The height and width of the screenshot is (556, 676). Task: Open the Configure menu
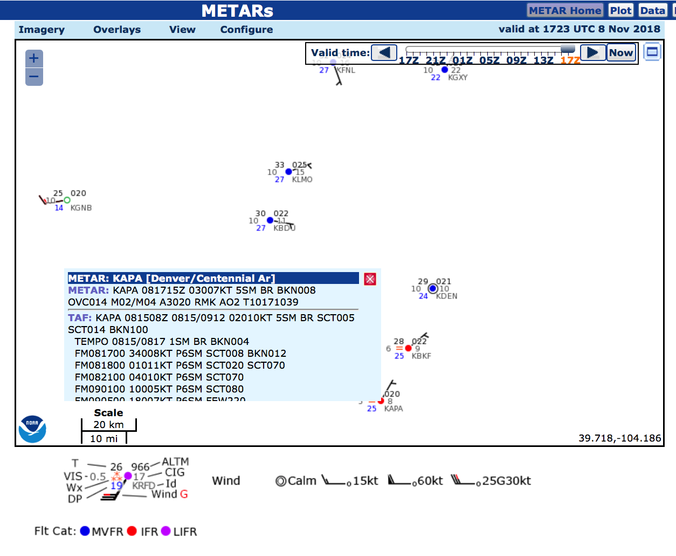point(246,30)
